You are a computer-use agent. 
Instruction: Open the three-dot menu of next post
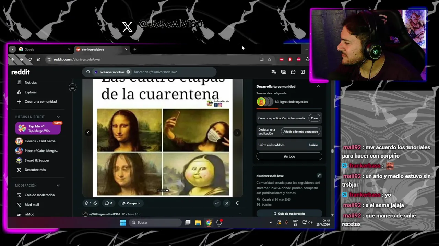point(241,214)
